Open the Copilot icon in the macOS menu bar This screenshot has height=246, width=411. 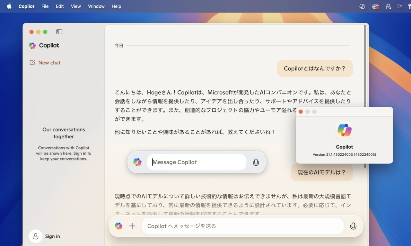click(x=362, y=6)
